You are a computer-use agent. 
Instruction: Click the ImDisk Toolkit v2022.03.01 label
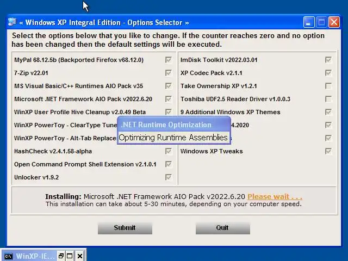(x=219, y=60)
